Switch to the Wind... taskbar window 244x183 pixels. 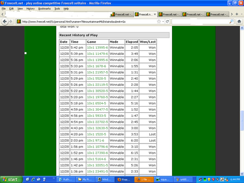coord(105,179)
